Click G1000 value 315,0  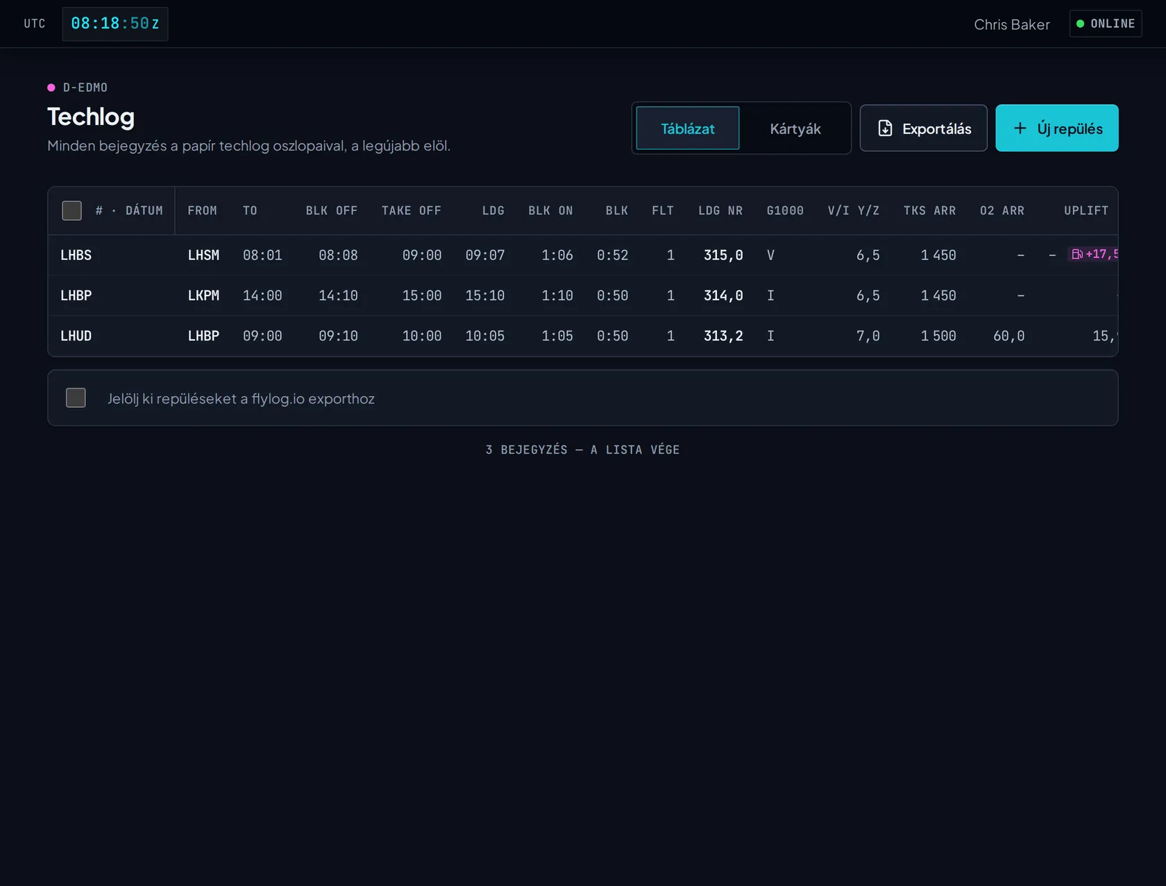pyautogui.click(x=723, y=255)
